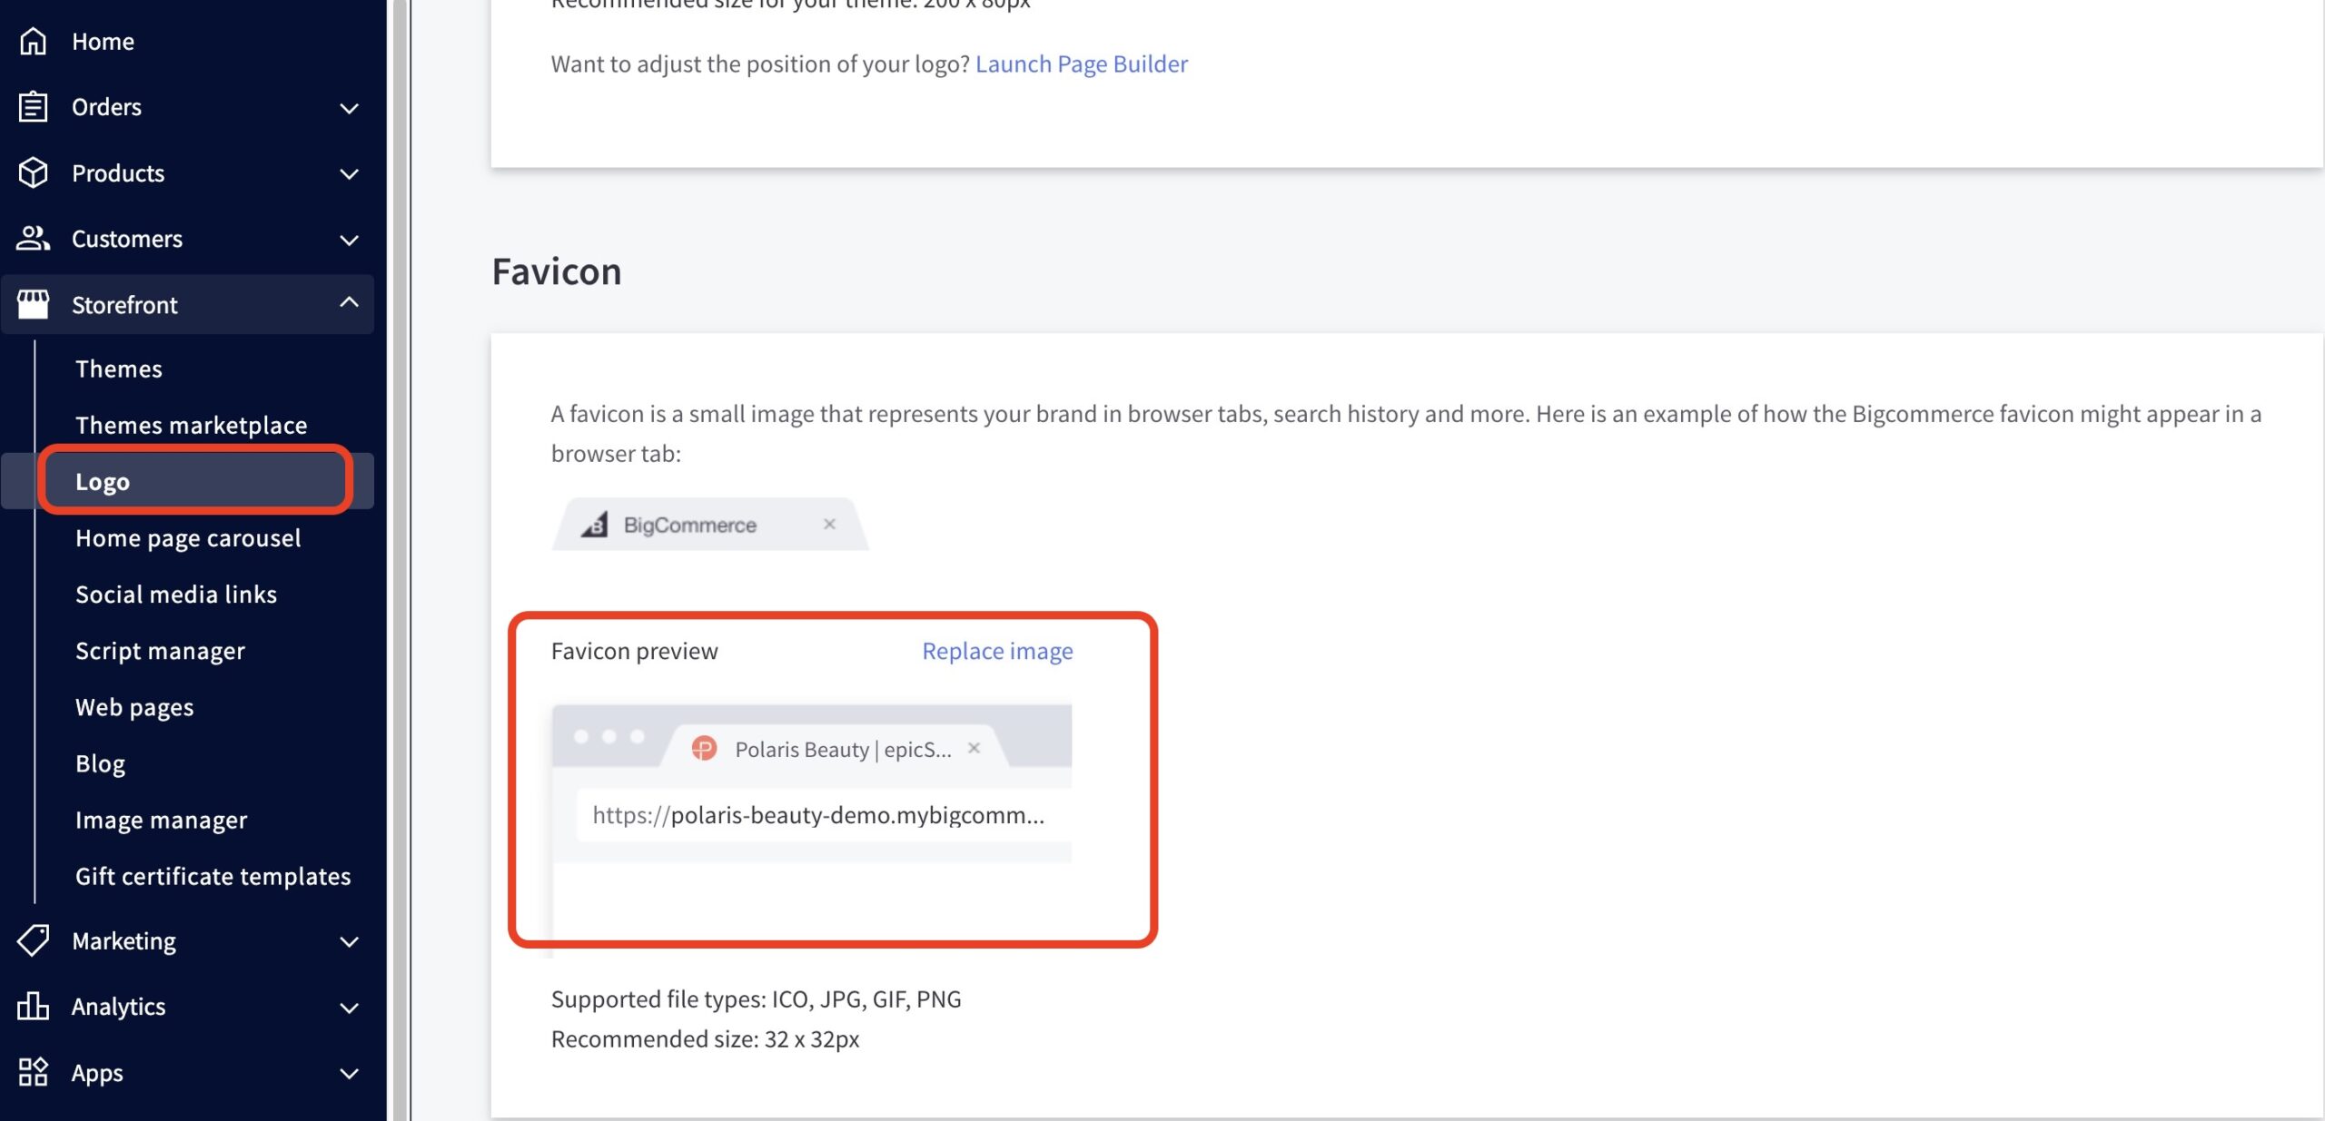Screen dimensions: 2325x1121
Task: Click the Customers people icon
Action: point(34,239)
